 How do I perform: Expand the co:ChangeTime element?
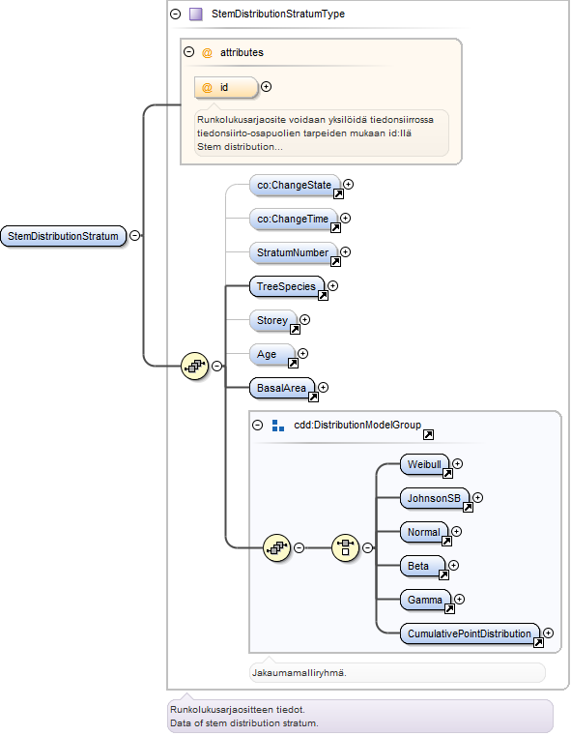pos(346,219)
